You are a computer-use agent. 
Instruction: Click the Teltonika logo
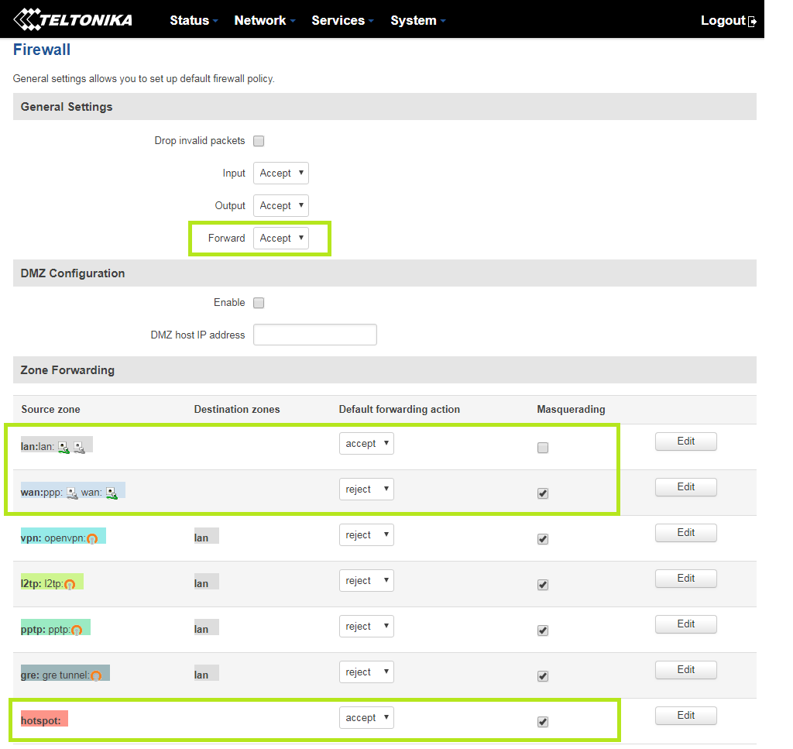(74, 19)
